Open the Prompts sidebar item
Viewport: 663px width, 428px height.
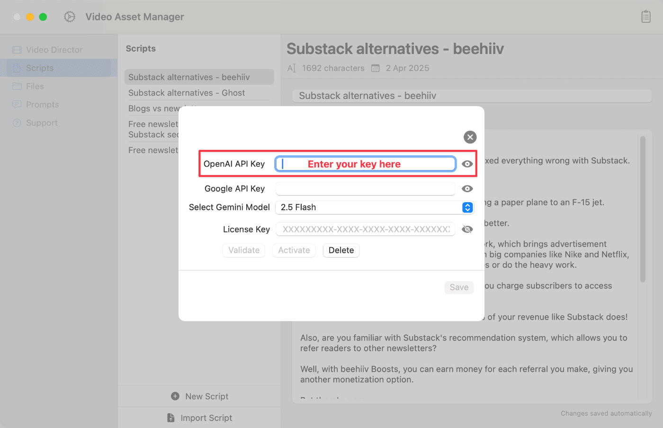click(42, 105)
